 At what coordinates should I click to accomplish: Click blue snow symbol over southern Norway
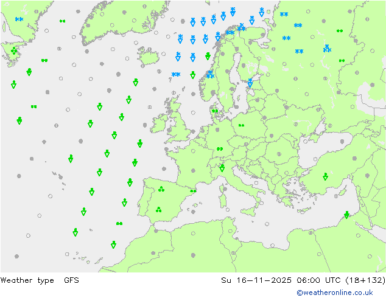point(210,74)
